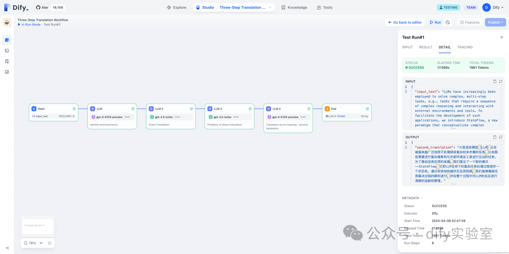Click the workflow minimap thumbnail

click(x=38, y=226)
